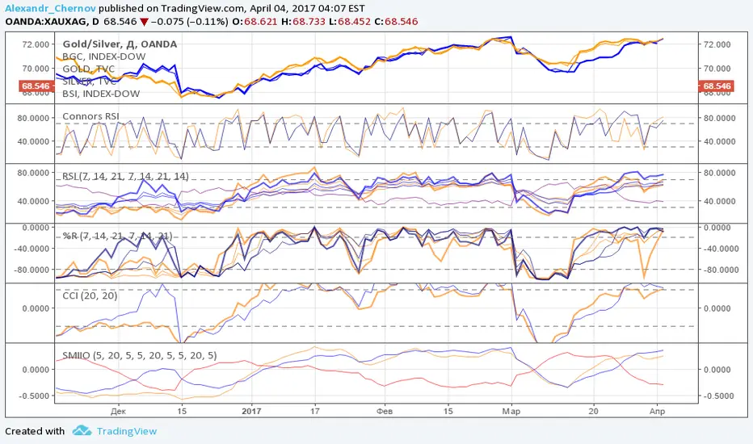Click the Created with footer text
The height and width of the screenshot is (444, 753).
[35, 431]
